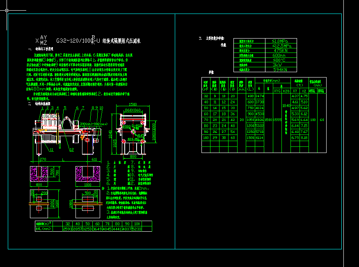Click the 'XYG' column header
The width and height of the screenshot is (359, 267).
click(x=277, y=91)
